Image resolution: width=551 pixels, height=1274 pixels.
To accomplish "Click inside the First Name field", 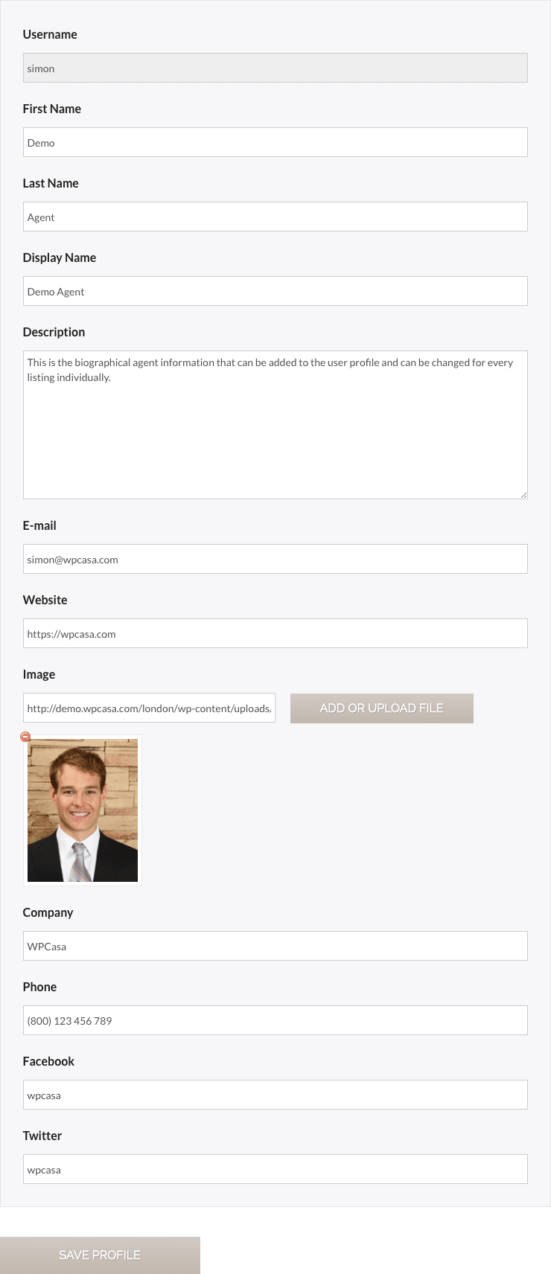I will (x=275, y=141).
